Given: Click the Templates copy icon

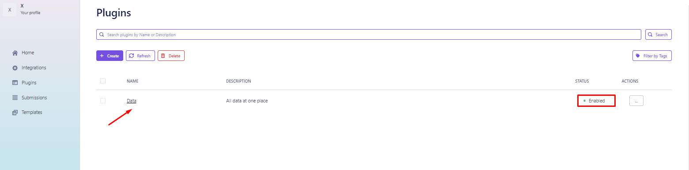Looking at the screenshot, I should [15, 113].
